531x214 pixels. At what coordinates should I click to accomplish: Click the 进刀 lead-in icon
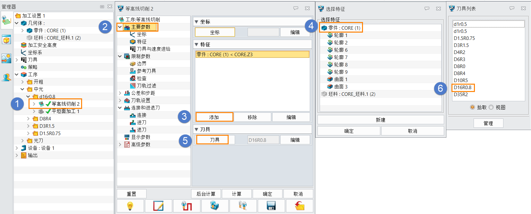pyautogui.click(x=133, y=122)
